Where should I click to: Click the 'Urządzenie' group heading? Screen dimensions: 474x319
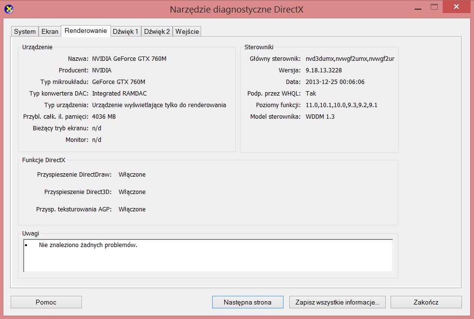[37, 47]
